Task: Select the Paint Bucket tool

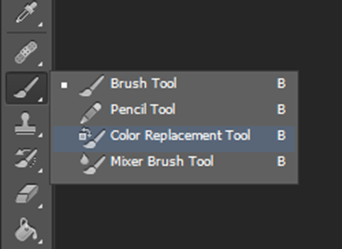Action: [26, 230]
